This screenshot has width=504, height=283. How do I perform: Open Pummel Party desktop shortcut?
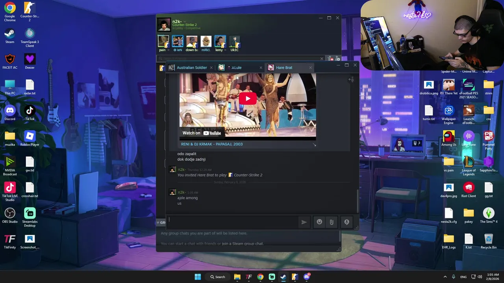[489, 141]
